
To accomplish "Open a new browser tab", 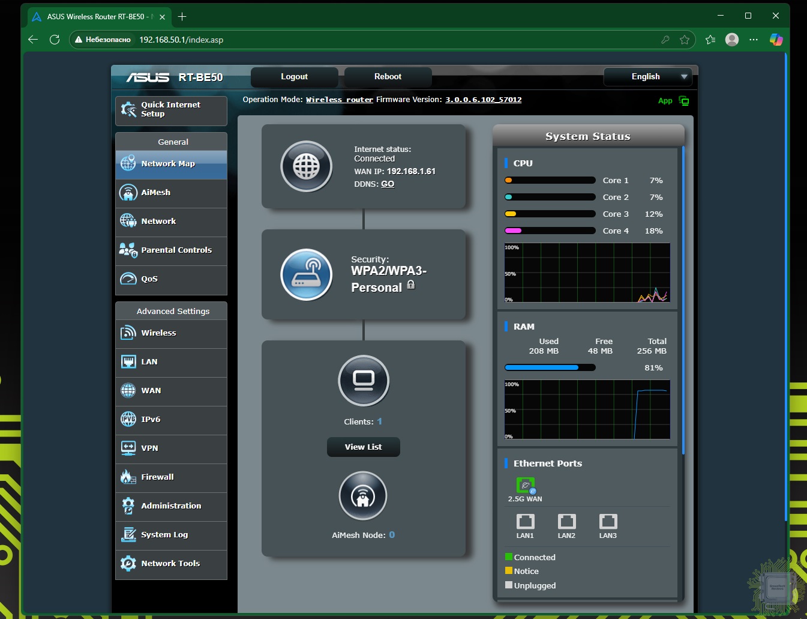I will (182, 17).
